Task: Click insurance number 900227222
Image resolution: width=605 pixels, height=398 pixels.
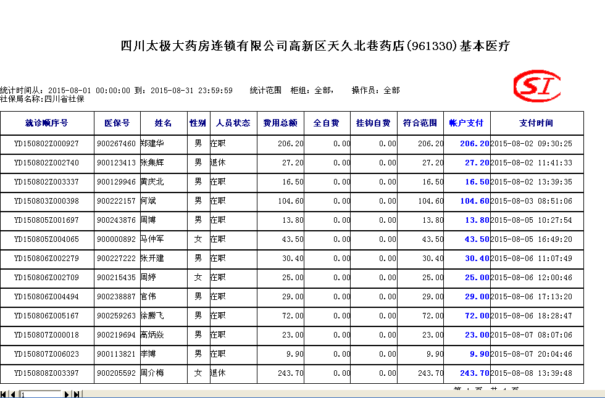Action: [x=117, y=259]
